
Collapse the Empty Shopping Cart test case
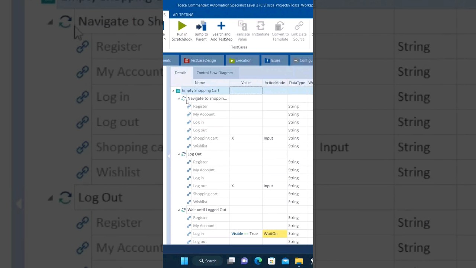[173, 90]
